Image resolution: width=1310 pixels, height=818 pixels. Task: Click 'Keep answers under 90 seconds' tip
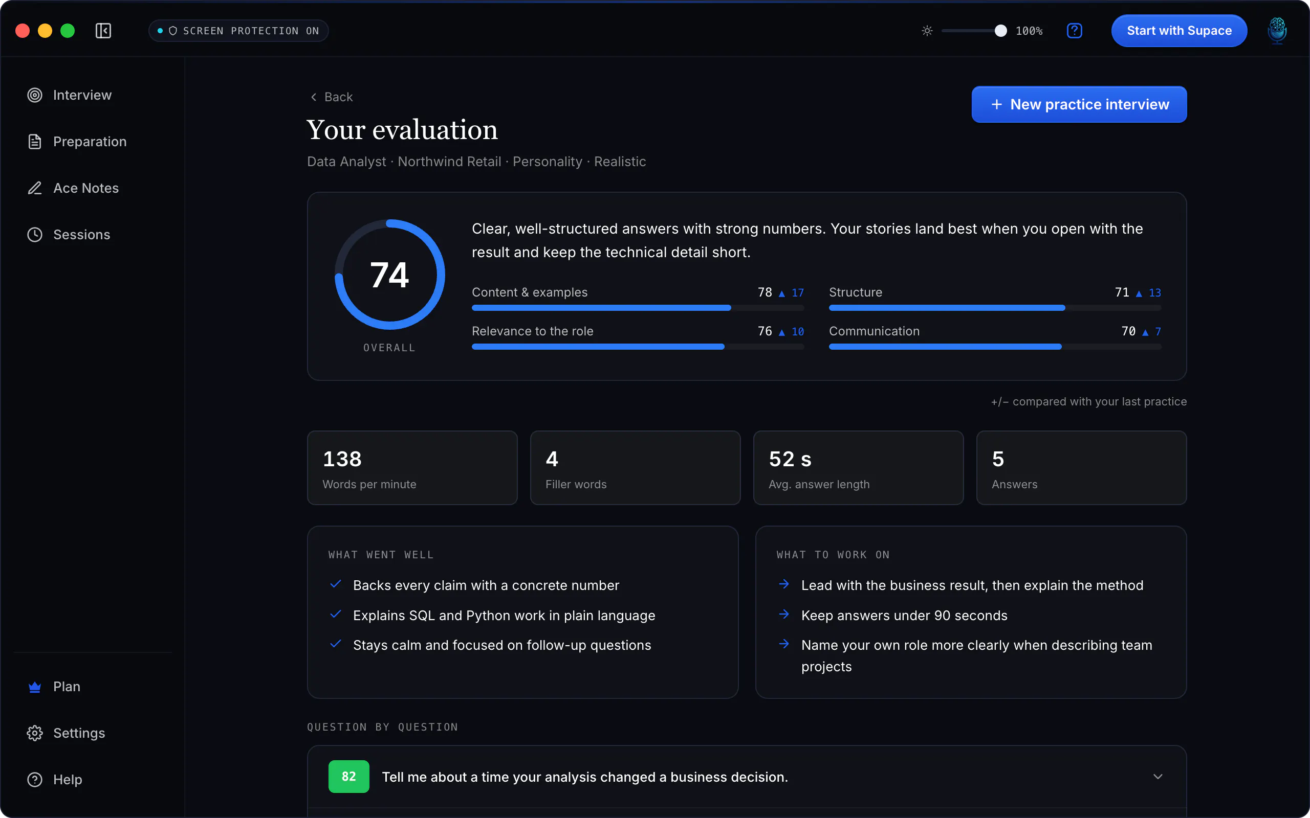[904, 616]
